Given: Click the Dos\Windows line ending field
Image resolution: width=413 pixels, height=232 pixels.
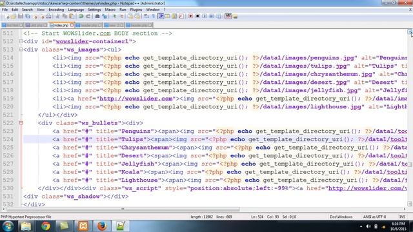Looking at the screenshot, I should pyautogui.click(x=341, y=217).
